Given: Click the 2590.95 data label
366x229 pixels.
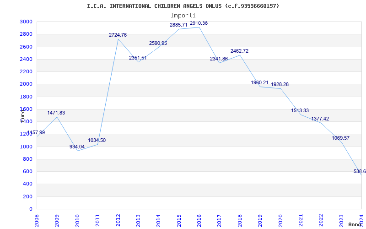Looking at the screenshot, I should tap(158, 43).
